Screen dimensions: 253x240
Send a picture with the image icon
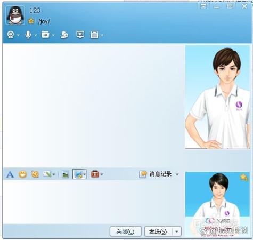point(65,174)
